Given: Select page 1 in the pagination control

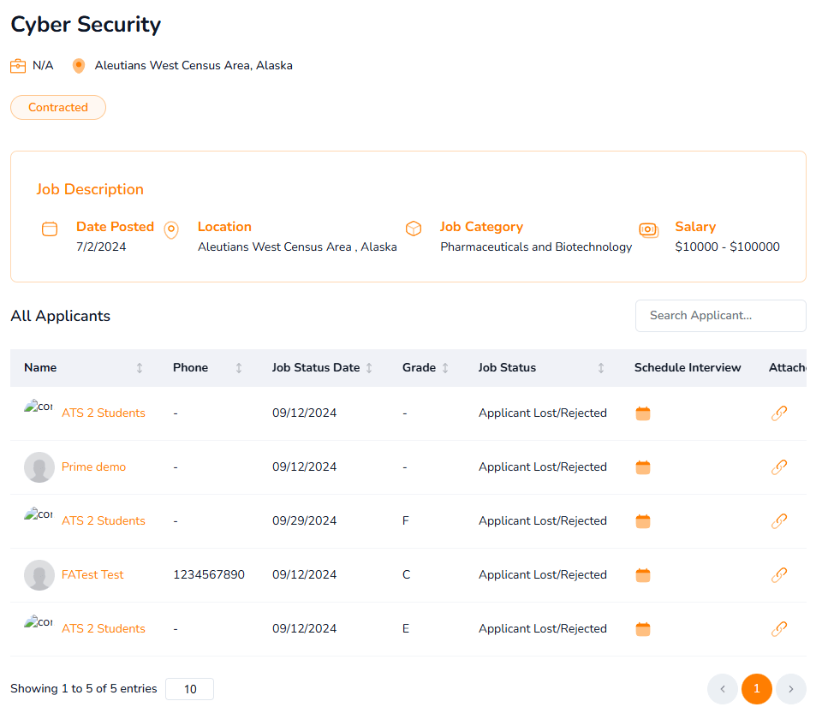Looking at the screenshot, I should [x=757, y=688].
